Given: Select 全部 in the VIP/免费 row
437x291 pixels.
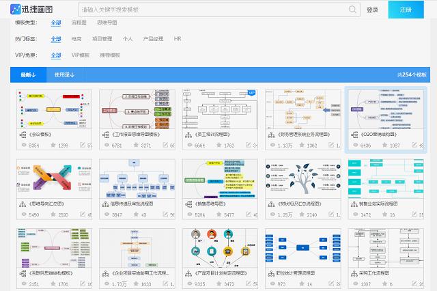Looking at the screenshot, I should point(56,55).
